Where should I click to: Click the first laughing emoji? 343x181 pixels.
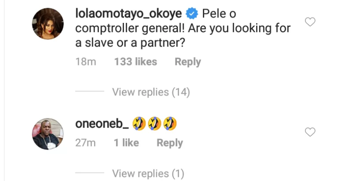tap(139, 124)
